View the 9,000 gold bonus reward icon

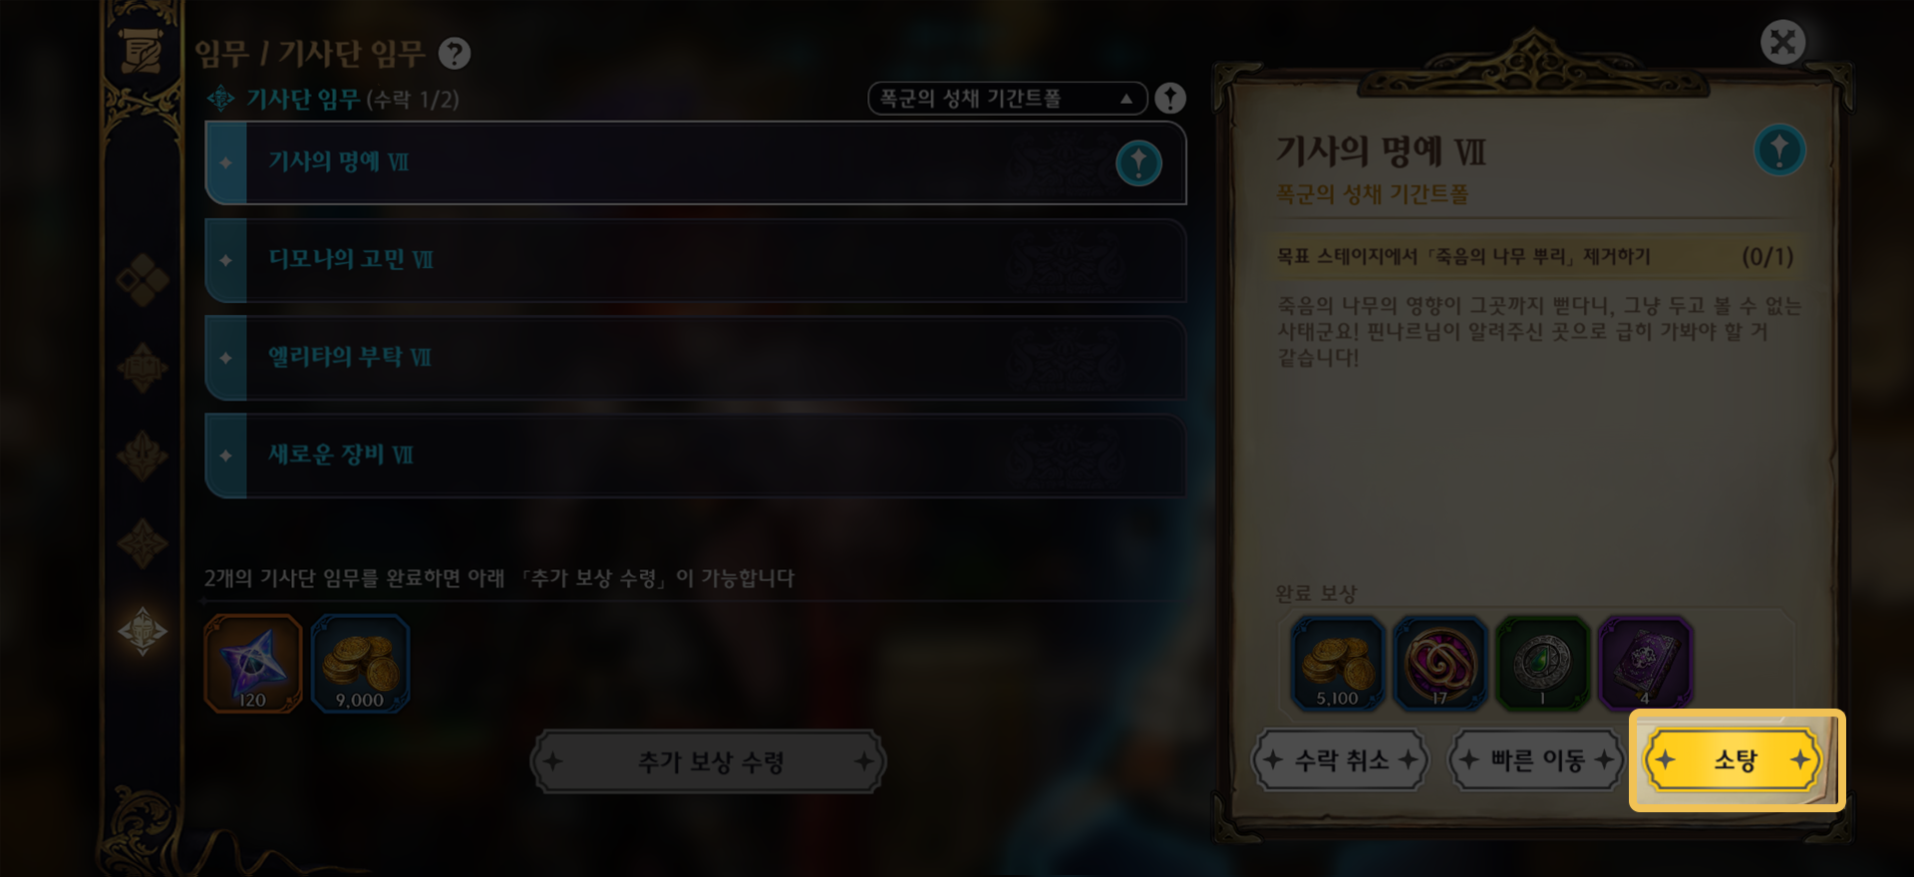360,663
